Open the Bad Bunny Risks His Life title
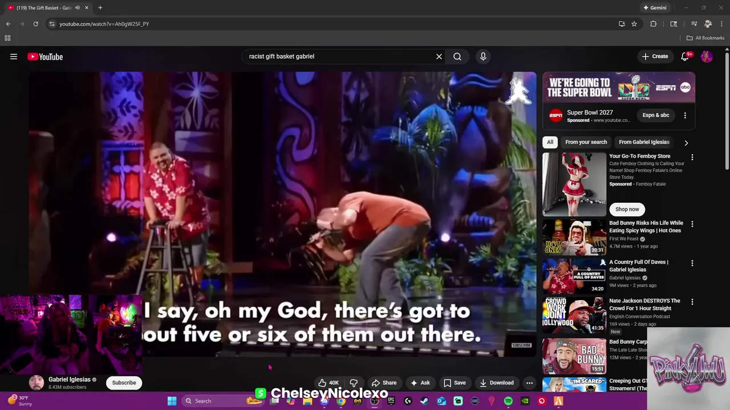Image resolution: width=730 pixels, height=410 pixels. tap(646, 227)
